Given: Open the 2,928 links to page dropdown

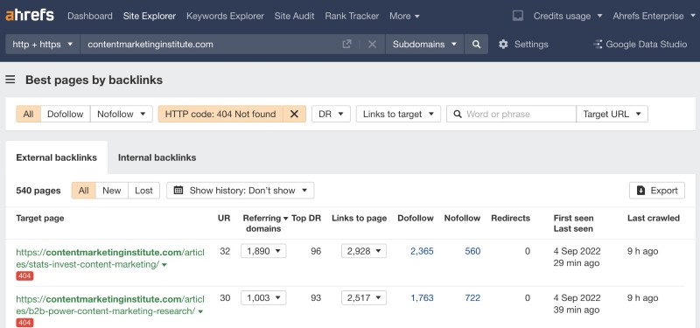Looking at the screenshot, I should click(364, 251).
